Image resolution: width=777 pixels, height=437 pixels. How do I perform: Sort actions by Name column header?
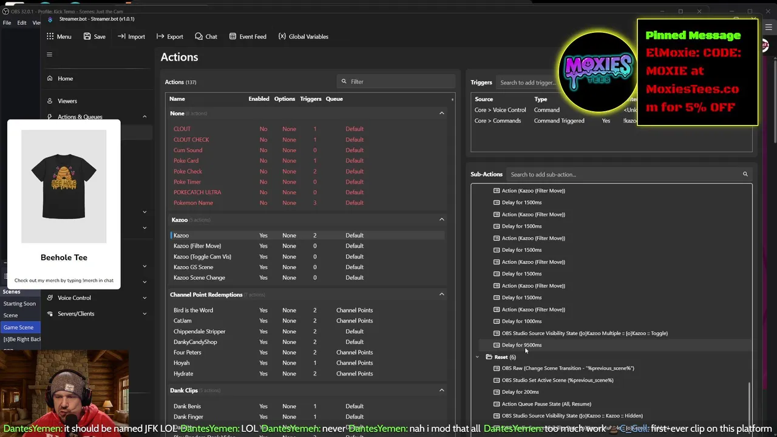tap(177, 99)
